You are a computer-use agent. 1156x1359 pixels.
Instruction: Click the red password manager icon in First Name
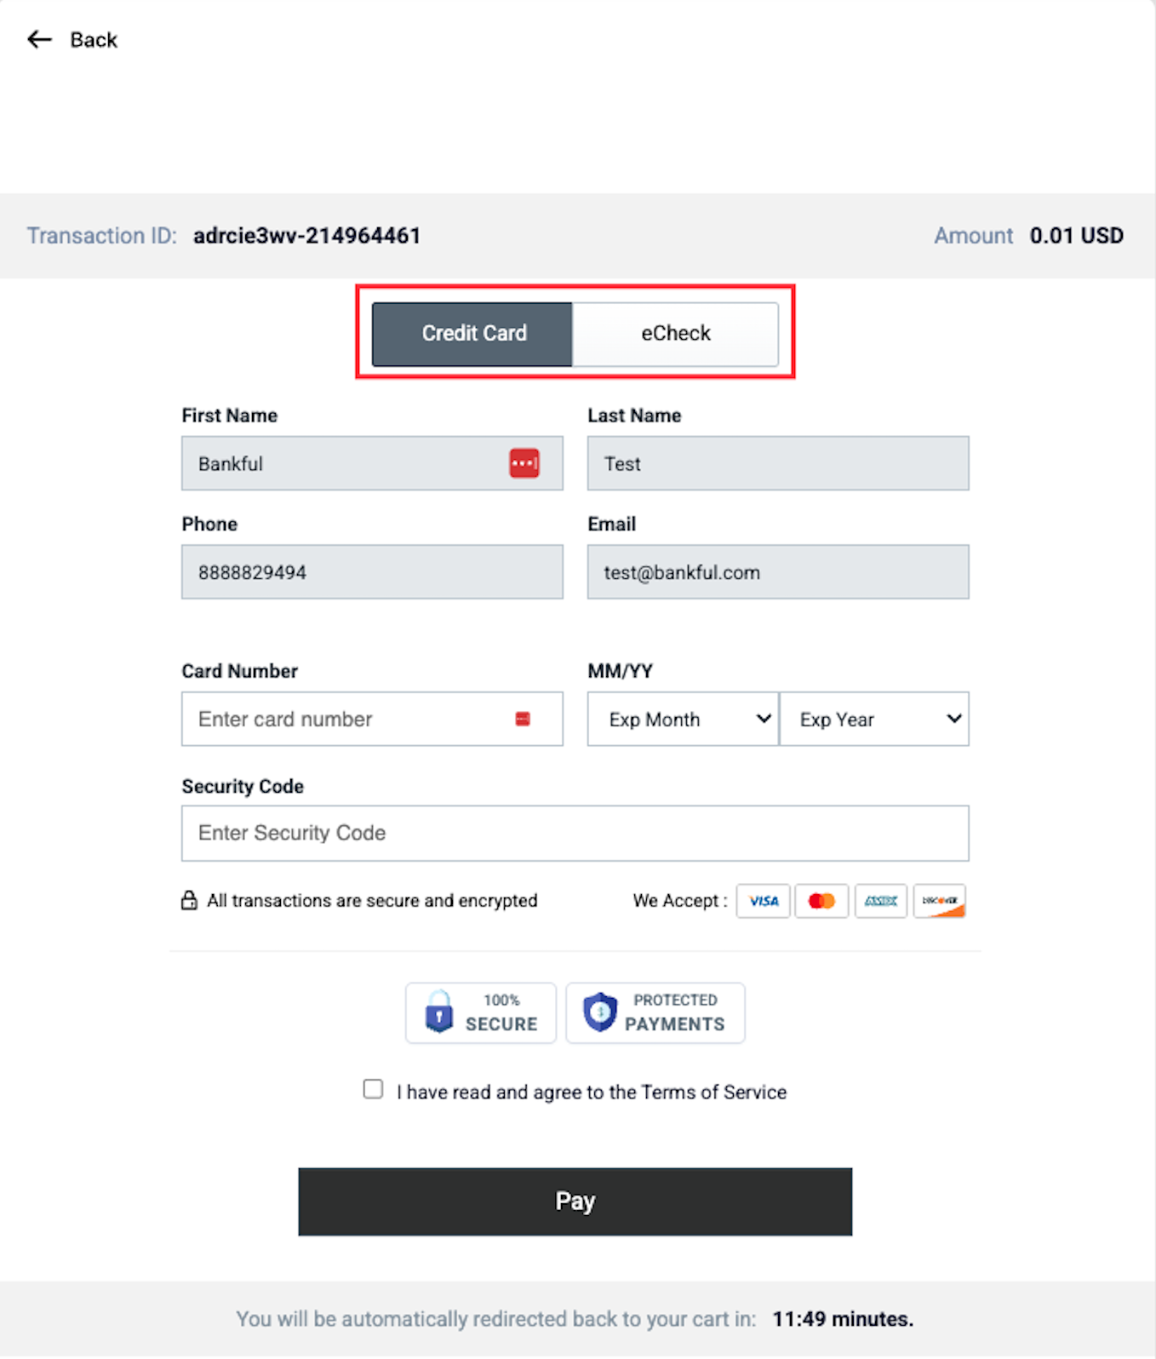tap(524, 463)
